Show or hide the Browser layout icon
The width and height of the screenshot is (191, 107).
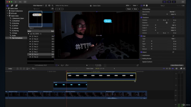click(x=164, y=2)
